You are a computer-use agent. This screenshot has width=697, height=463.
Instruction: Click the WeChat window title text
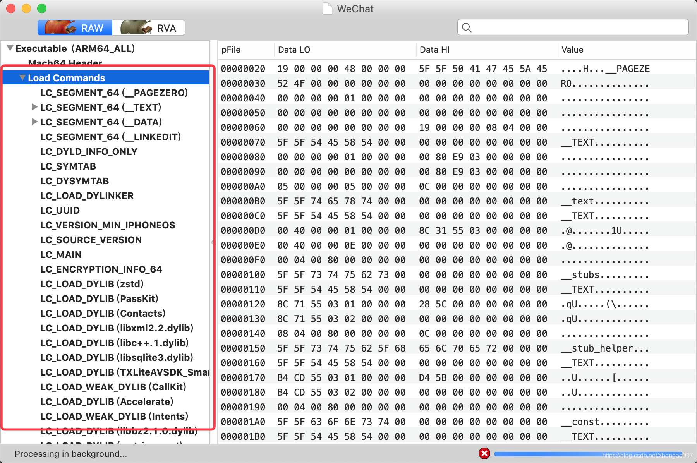tap(355, 9)
